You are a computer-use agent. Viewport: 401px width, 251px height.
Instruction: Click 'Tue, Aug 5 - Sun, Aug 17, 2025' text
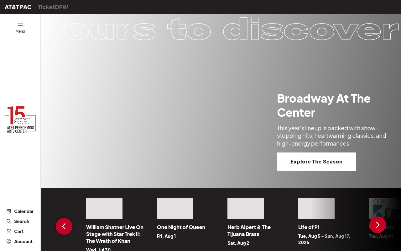coord(324,239)
